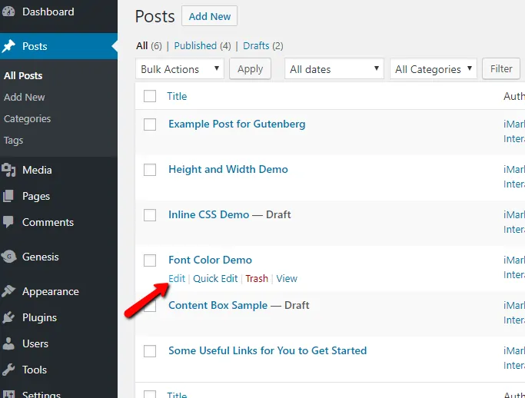The width and height of the screenshot is (525, 398).
Task: Click the Posts pushpin icon
Action: (x=8, y=46)
